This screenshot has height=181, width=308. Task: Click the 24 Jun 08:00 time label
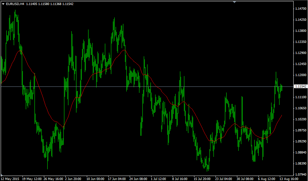point(138,179)
